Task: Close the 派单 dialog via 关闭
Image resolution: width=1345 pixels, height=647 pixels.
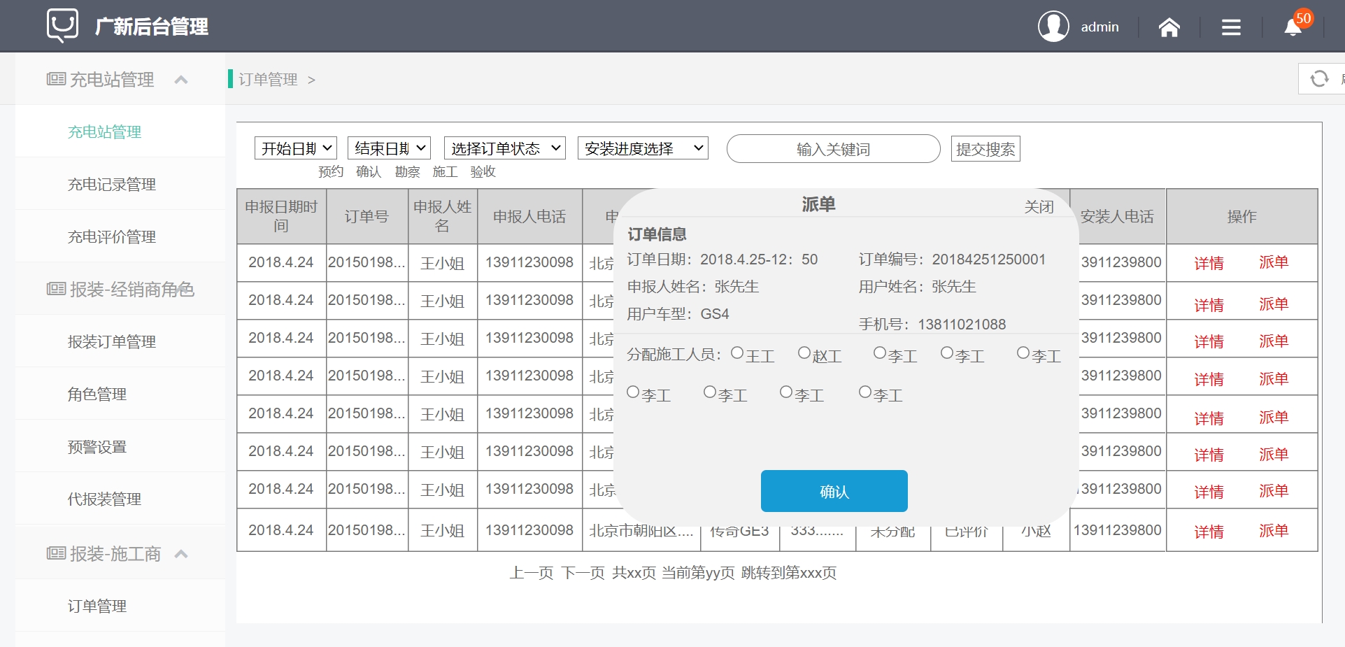Action: [1039, 206]
